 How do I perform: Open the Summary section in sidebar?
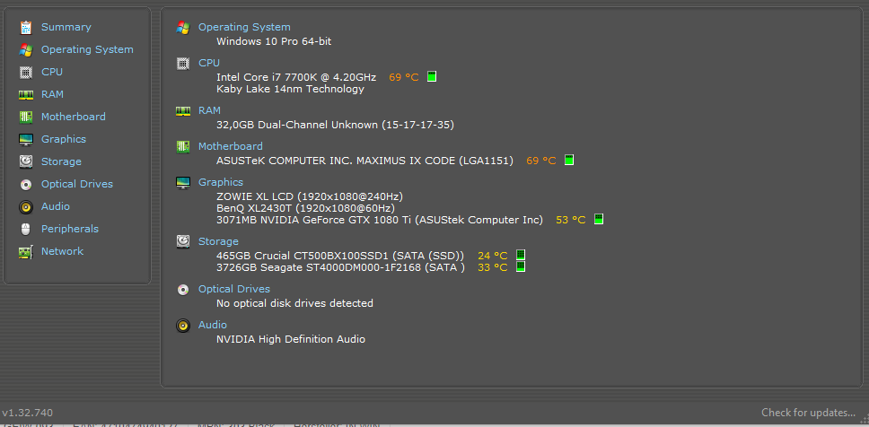tap(66, 27)
